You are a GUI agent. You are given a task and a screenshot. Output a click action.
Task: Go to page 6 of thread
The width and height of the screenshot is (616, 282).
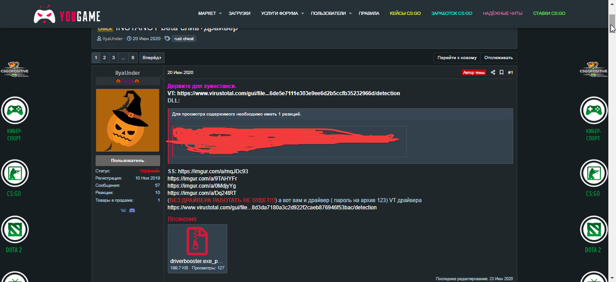click(x=133, y=58)
